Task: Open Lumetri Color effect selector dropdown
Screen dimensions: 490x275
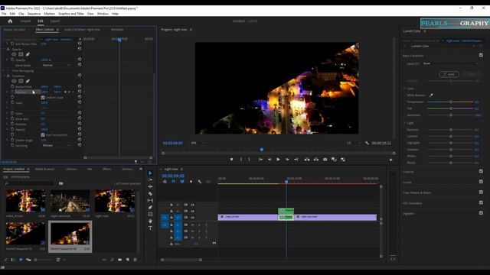Action: (x=443, y=46)
